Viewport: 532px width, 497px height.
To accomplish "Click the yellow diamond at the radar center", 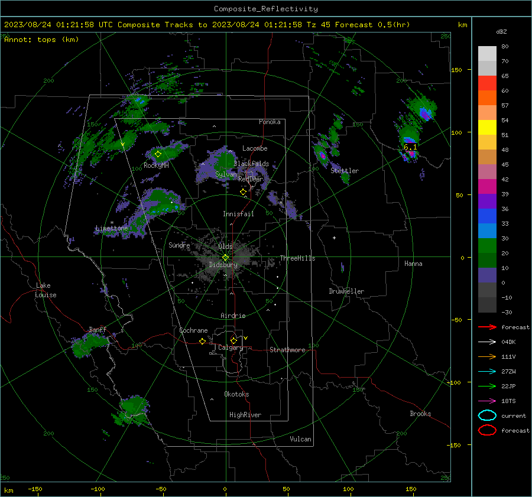I will [x=225, y=258].
